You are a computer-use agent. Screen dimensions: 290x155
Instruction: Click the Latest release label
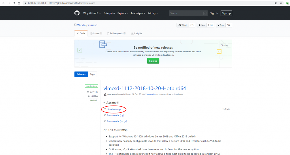tap(91, 86)
